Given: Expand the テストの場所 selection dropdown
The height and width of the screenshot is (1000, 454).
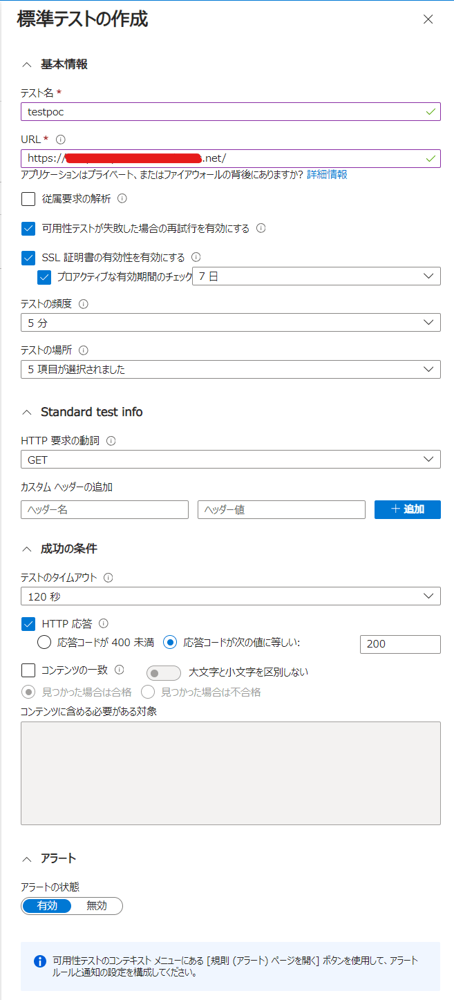Looking at the screenshot, I should (x=230, y=369).
